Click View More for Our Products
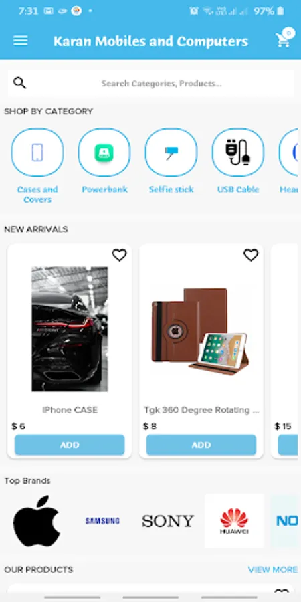Viewport: 301px width, 602px height. (x=273, y=569)
